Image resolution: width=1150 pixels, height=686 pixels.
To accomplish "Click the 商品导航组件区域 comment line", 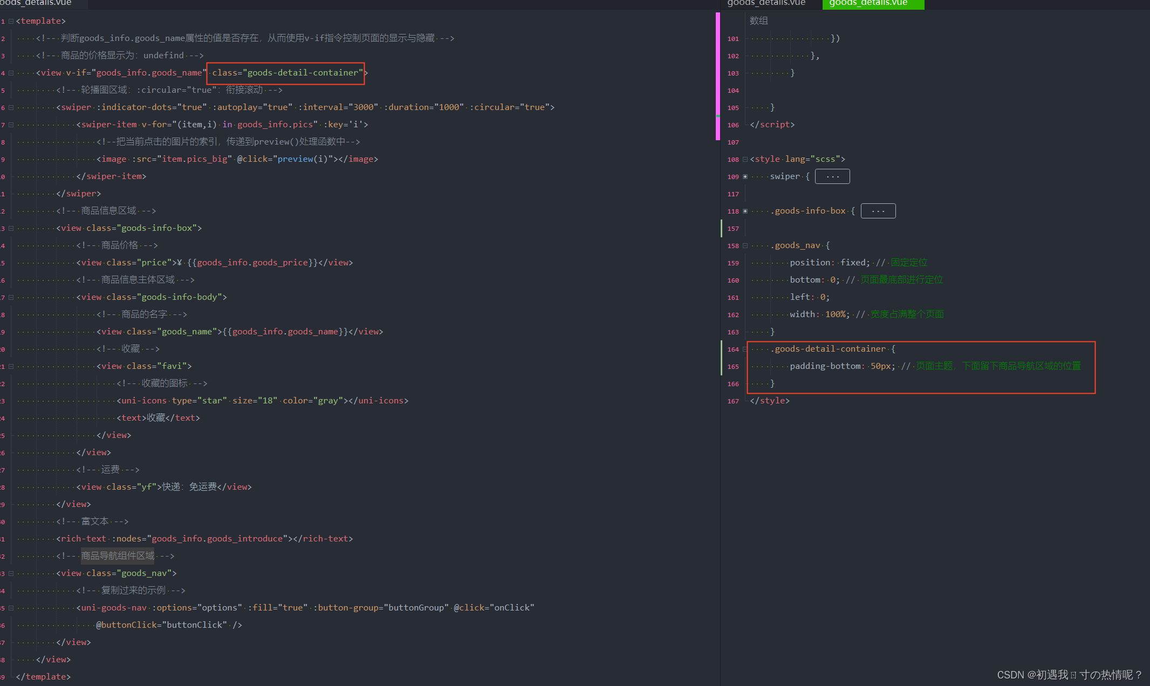I will pyautogui.click(x=115, y=556).
